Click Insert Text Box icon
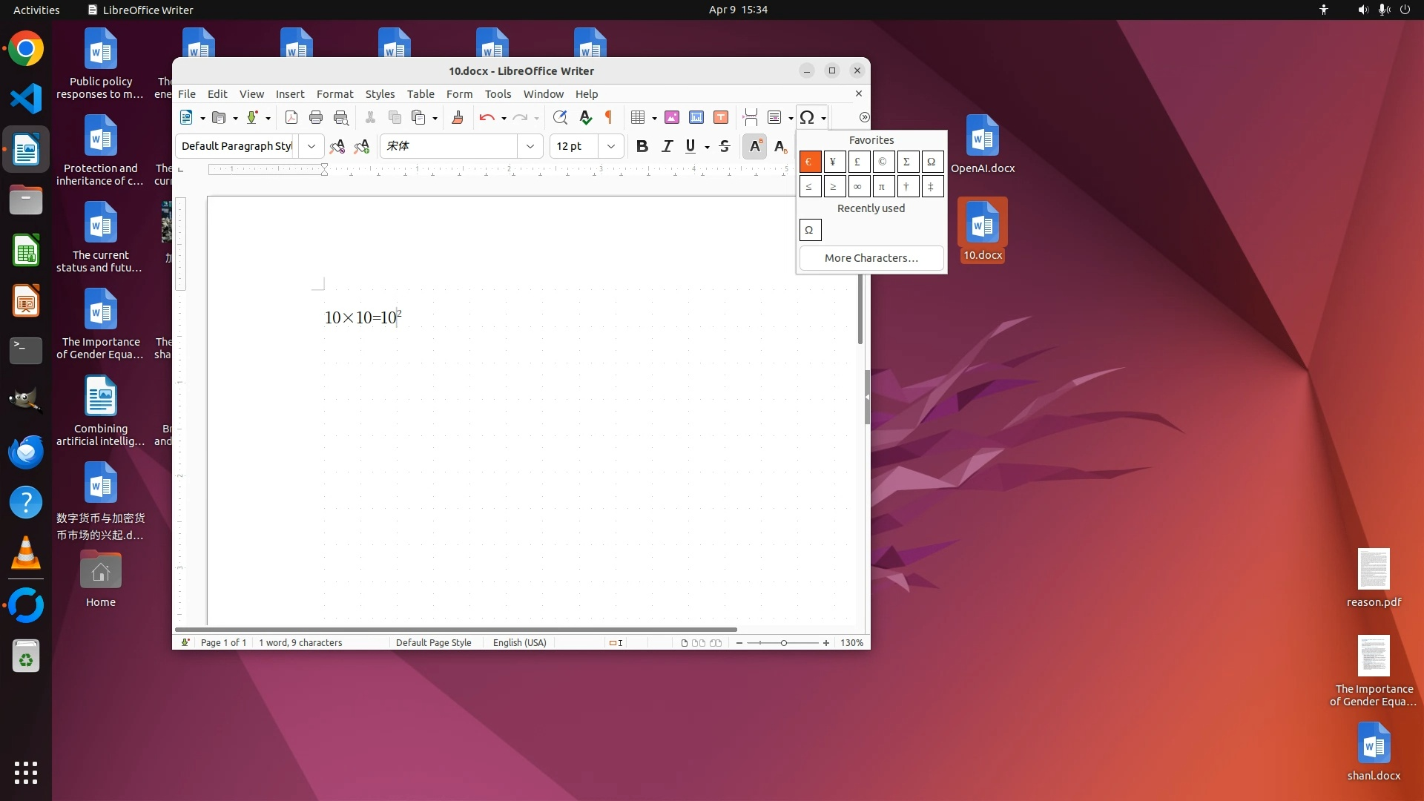 click(x=721, y=117)
